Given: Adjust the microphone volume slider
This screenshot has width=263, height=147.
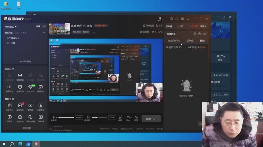Looking at the screenshot, I should click(66, 117).
